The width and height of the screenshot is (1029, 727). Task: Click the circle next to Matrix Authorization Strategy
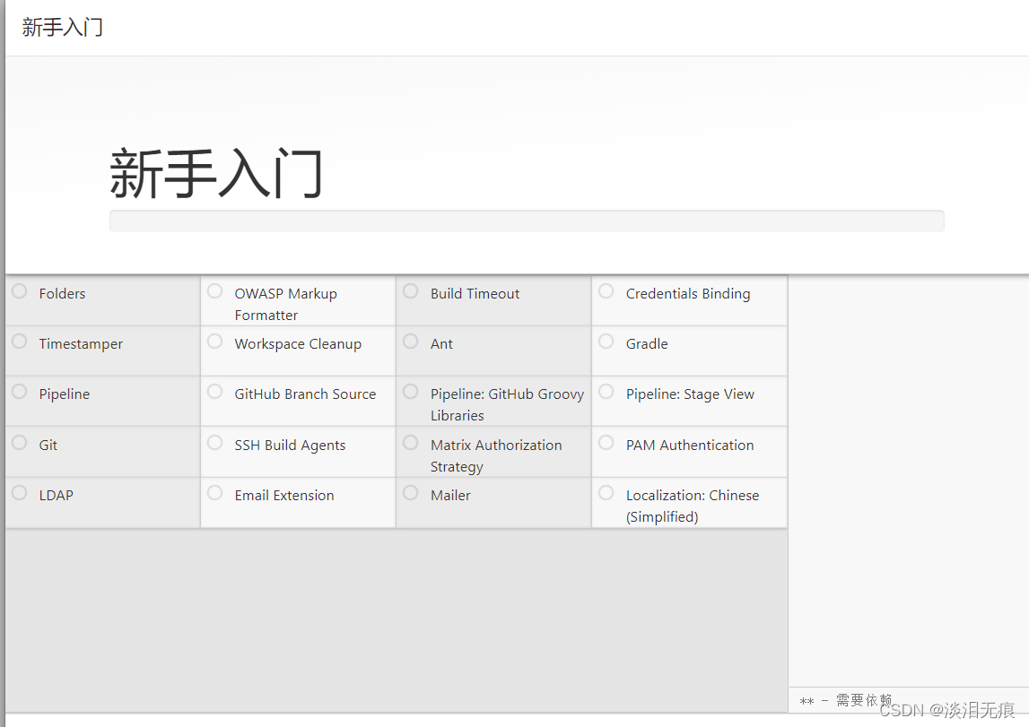pyautogui.click(x=411, y=443)
